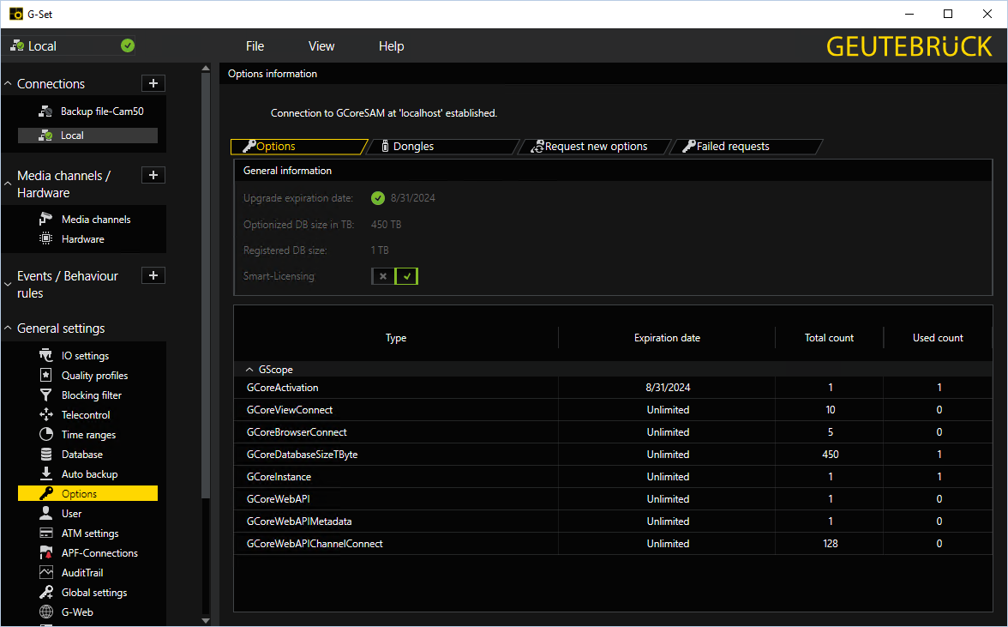The width and height of the screenshot is (1008, 627).
Task: Click the Database icon in sidebar
Action: click(x=46, y=455)
